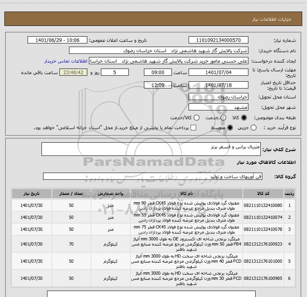This screenshot has width=307, height=297.
Task: Click the validity hour field 12:00
Action: 158,85
